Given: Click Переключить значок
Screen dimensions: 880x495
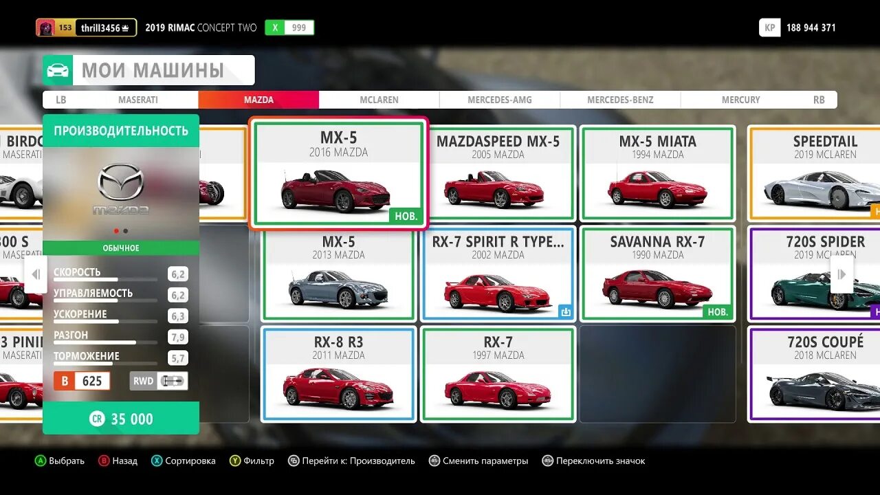Looking at the screenshot, I should tap(601, 461).
